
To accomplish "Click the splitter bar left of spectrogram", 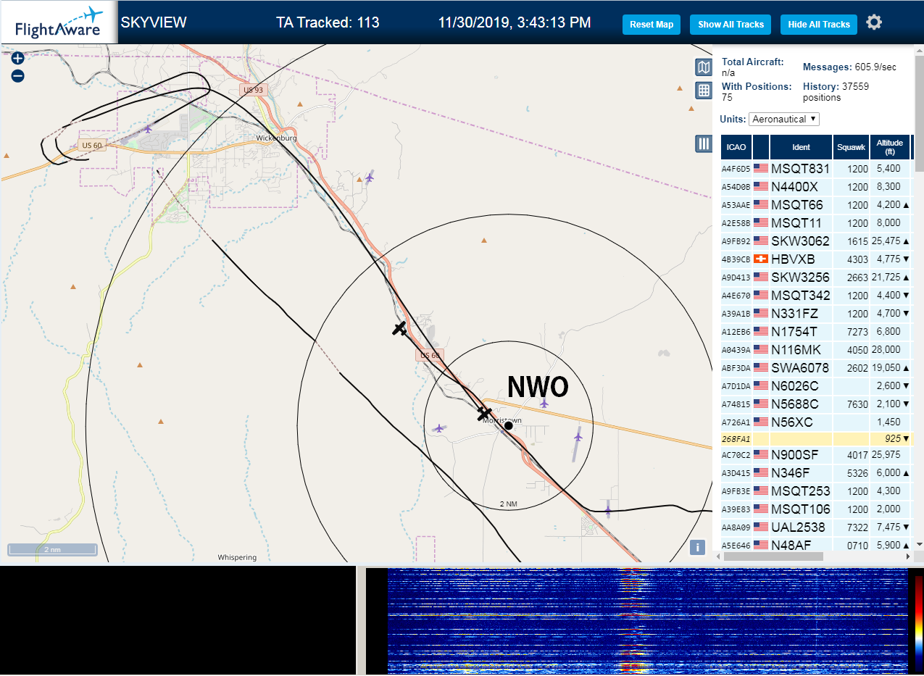I will tap(361, 620).
